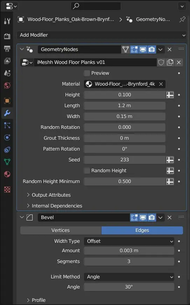Toggle attribute input for Random Height
This screenshot has height=305, width=190.
pyautogui.click(x=170, y=170)
